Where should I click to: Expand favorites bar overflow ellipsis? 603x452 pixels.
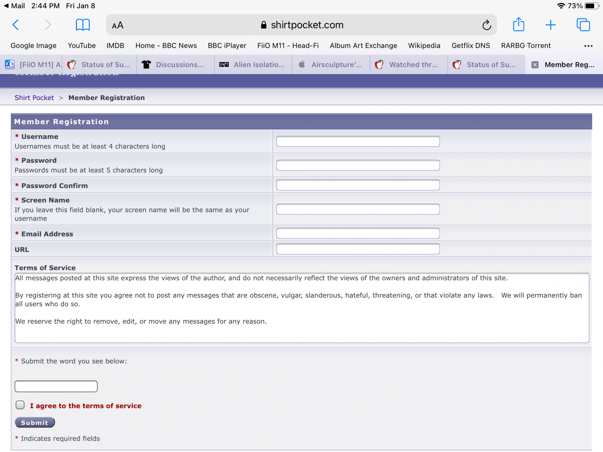coord(588,46)
